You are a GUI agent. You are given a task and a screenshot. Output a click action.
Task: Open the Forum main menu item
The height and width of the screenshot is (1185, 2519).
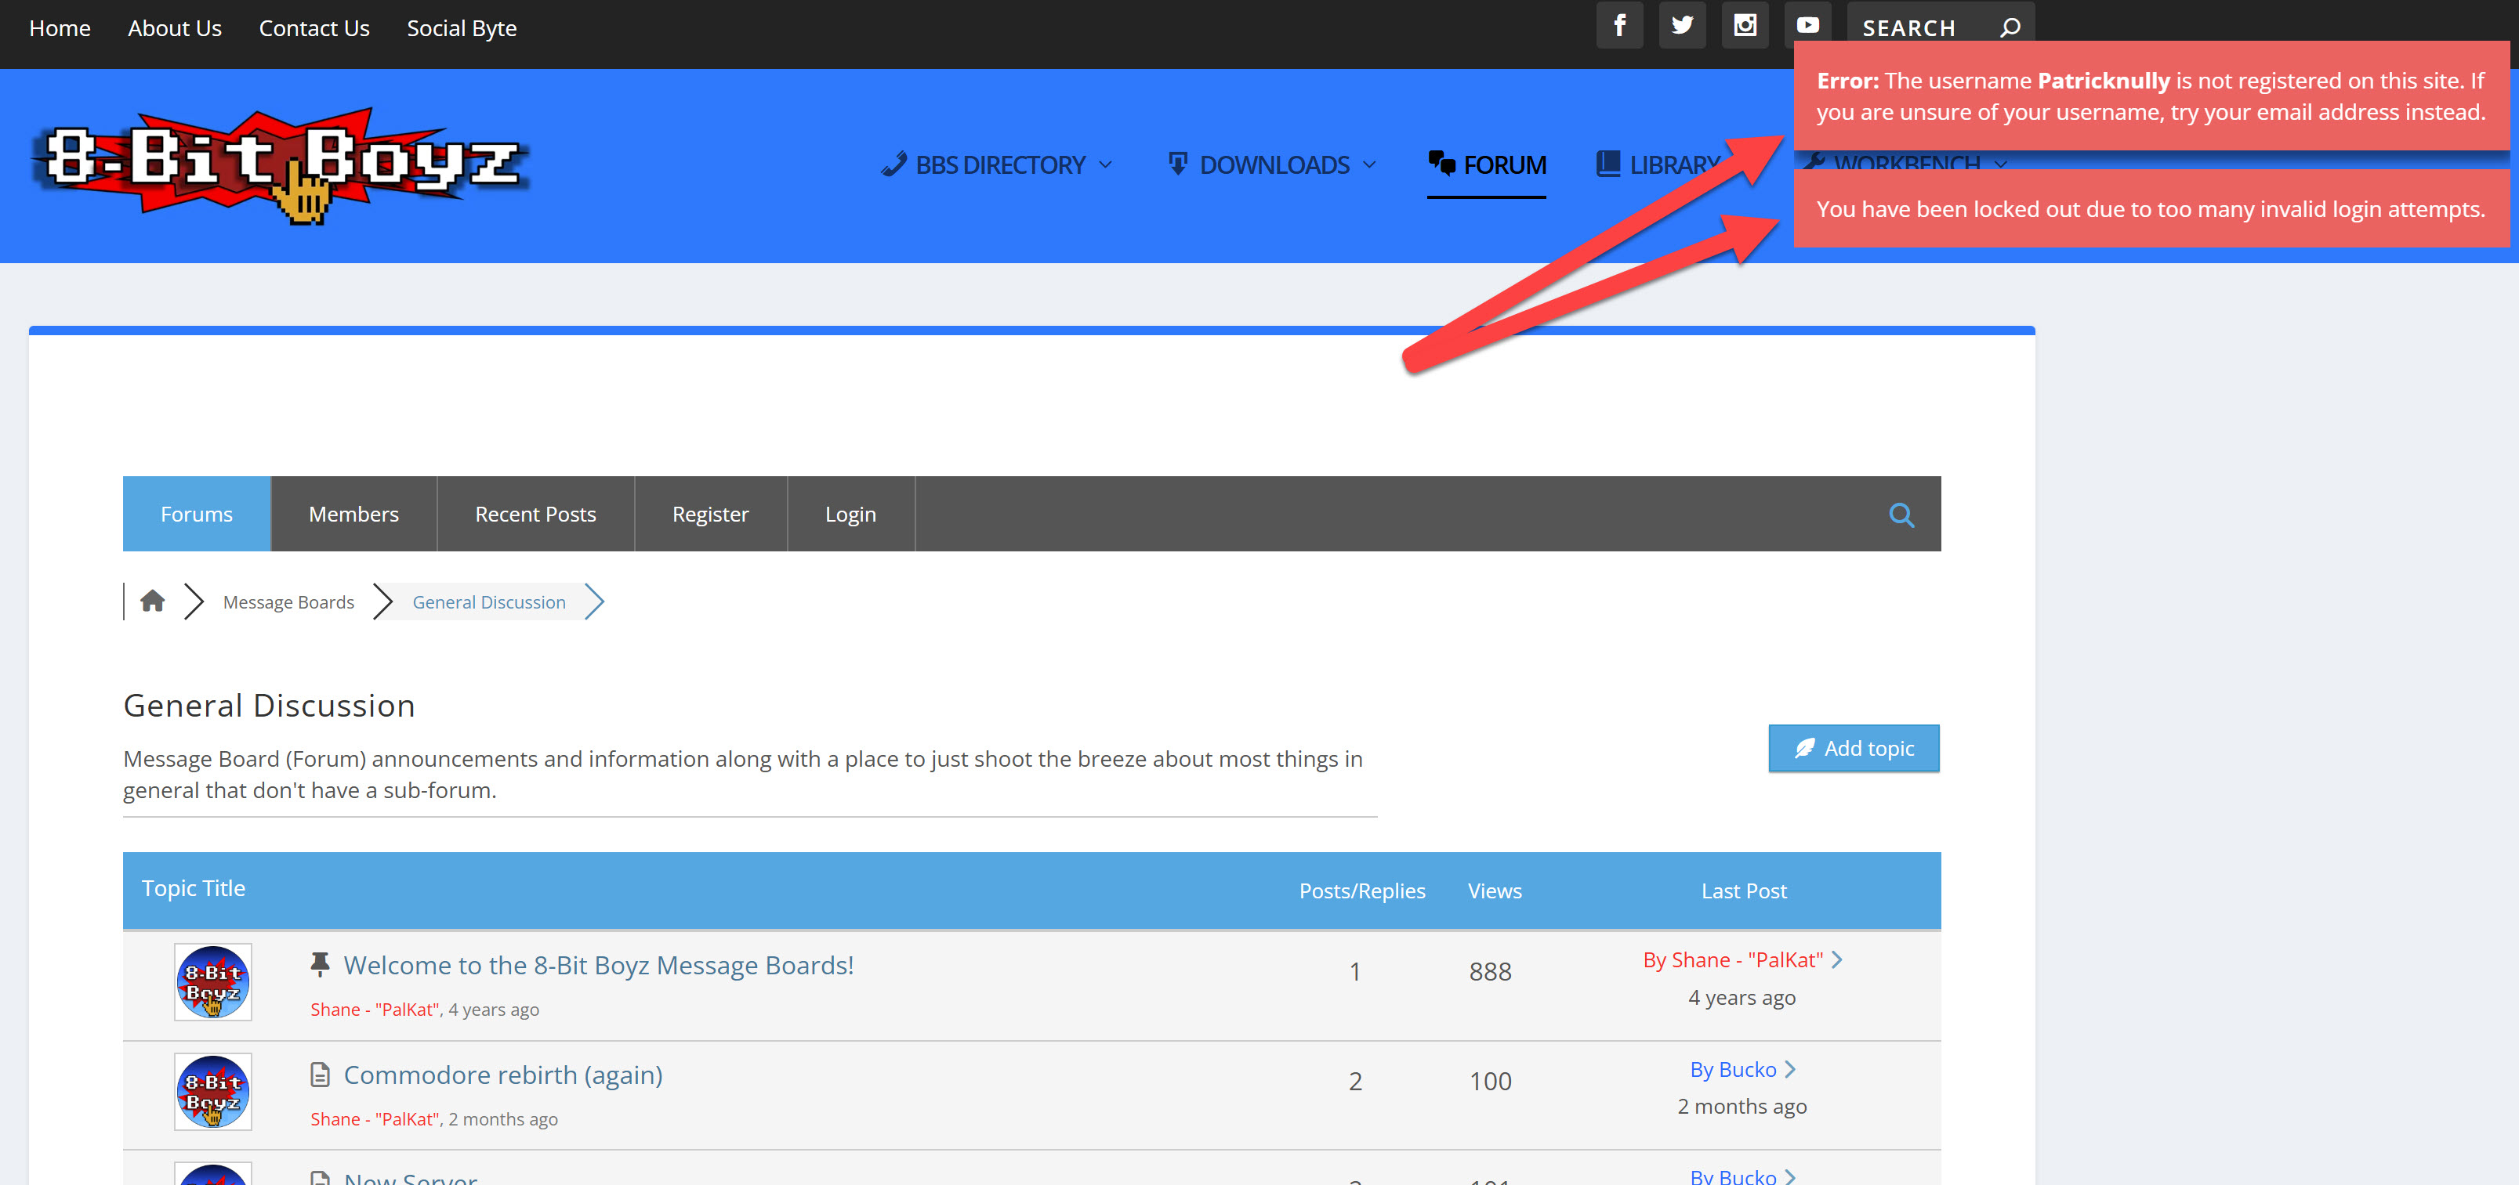click(1486, 165)
